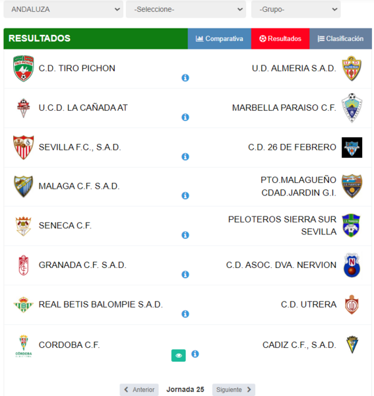The image size is (374, 396).
Task: Click the green eye button for Cordoba match
Action: tap(178, 355)
